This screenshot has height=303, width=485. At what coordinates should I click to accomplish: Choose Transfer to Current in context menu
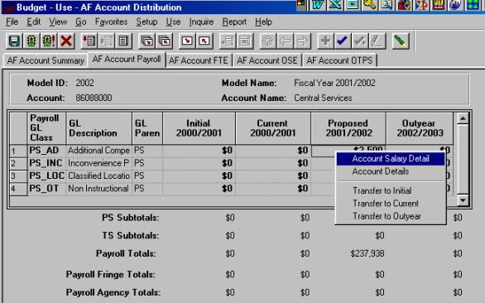[x=386, y=204]
